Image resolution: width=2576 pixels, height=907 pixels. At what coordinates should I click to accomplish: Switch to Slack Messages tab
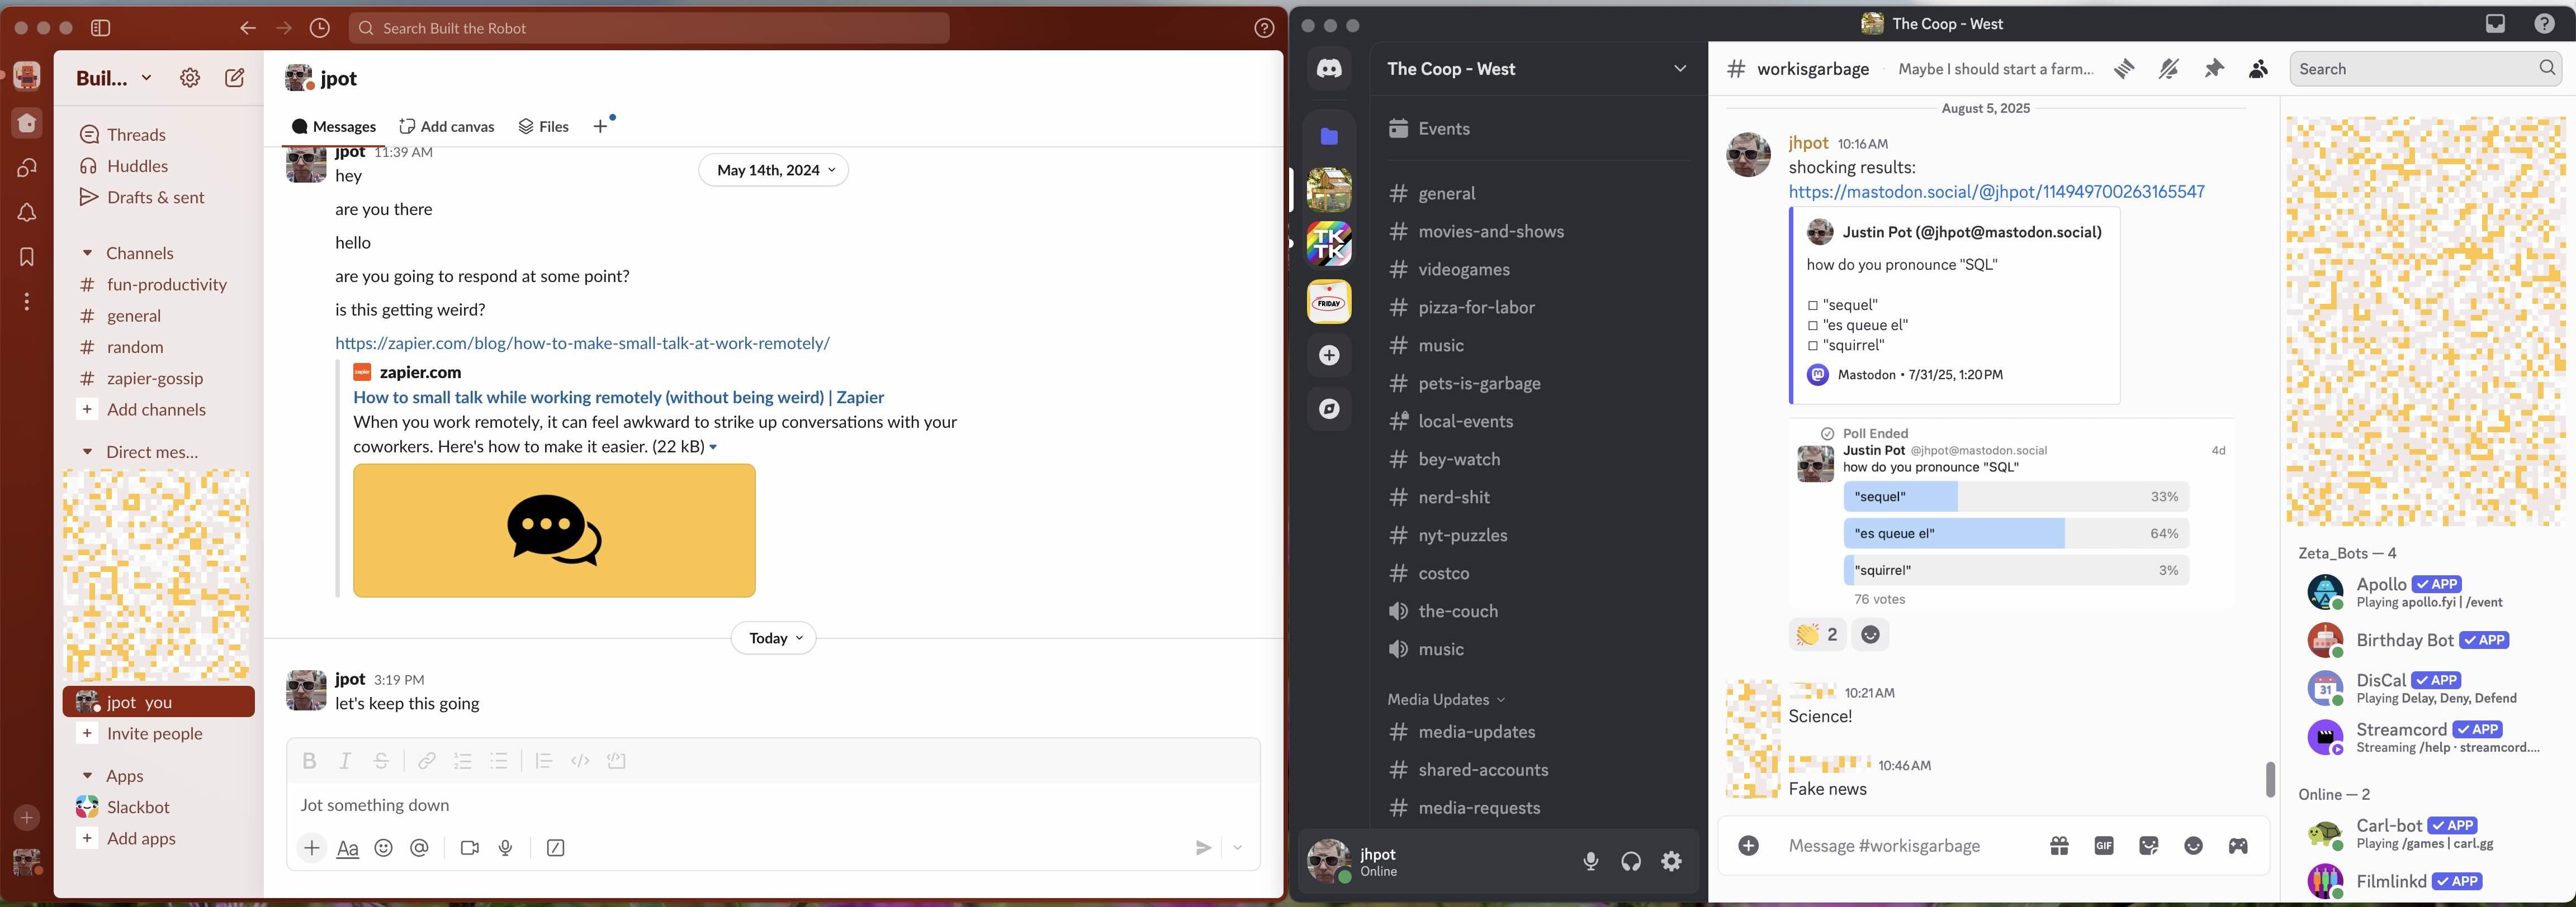(x=334, y=126)
